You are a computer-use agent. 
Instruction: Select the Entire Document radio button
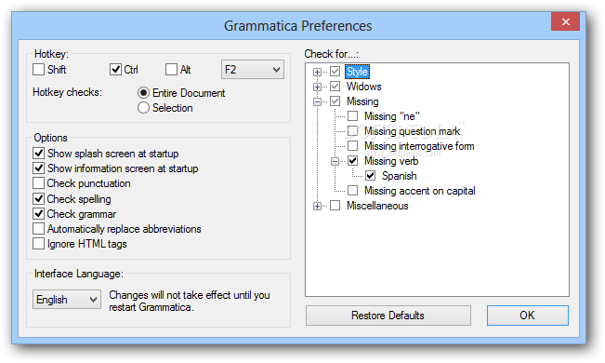[143, 93]
